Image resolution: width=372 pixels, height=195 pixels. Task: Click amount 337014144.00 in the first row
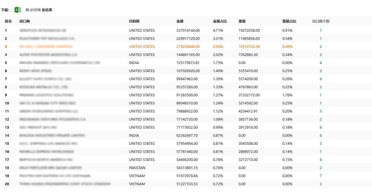[188, 31]
